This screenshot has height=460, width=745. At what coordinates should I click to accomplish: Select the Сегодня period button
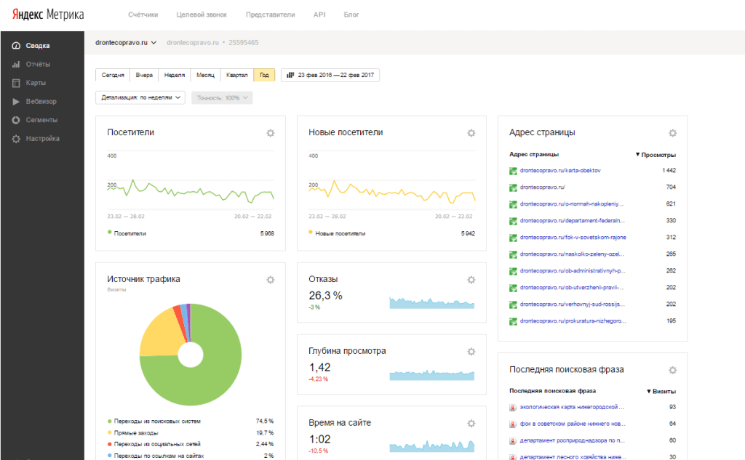pyautogui.click(x=113, y=76)
